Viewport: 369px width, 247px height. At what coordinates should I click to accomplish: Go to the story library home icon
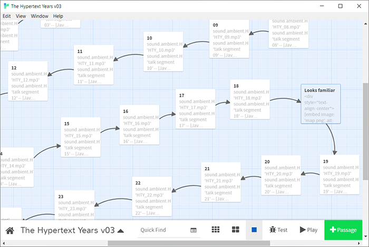pyautogui.click(x=9, y=230)
